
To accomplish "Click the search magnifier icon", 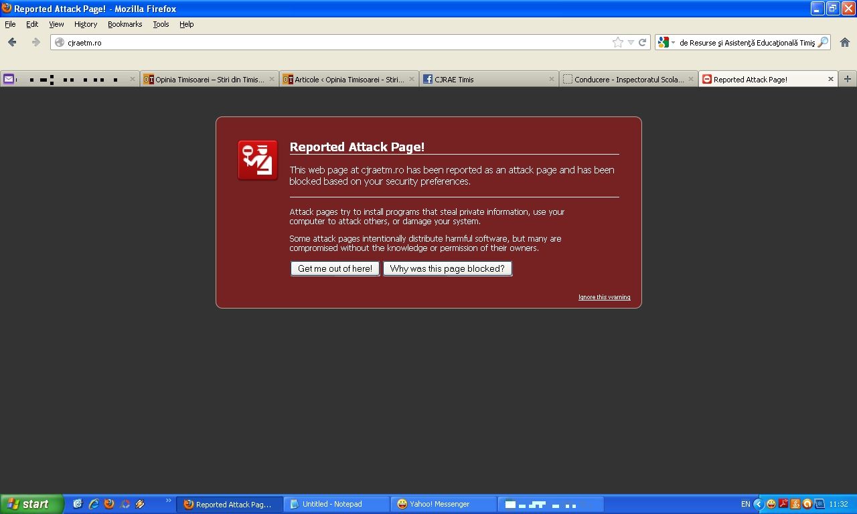I will tap(823, 42).
